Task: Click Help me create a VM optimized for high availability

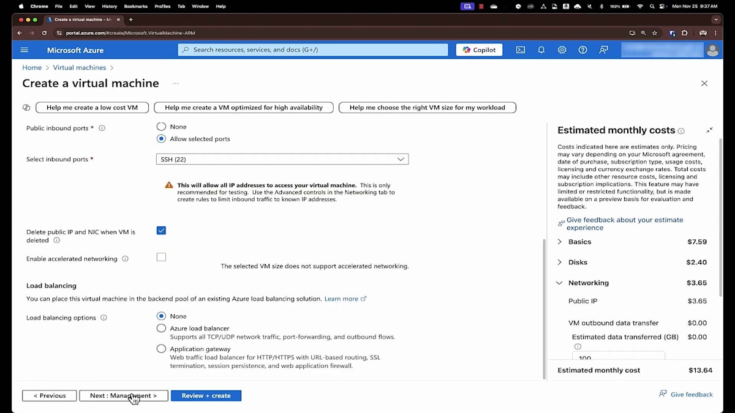Action: click(x=244, y=108)
